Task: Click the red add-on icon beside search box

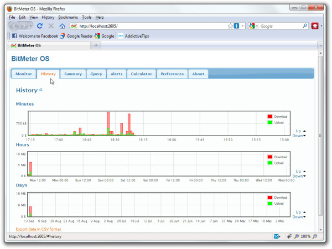Action: click(315, 26)
